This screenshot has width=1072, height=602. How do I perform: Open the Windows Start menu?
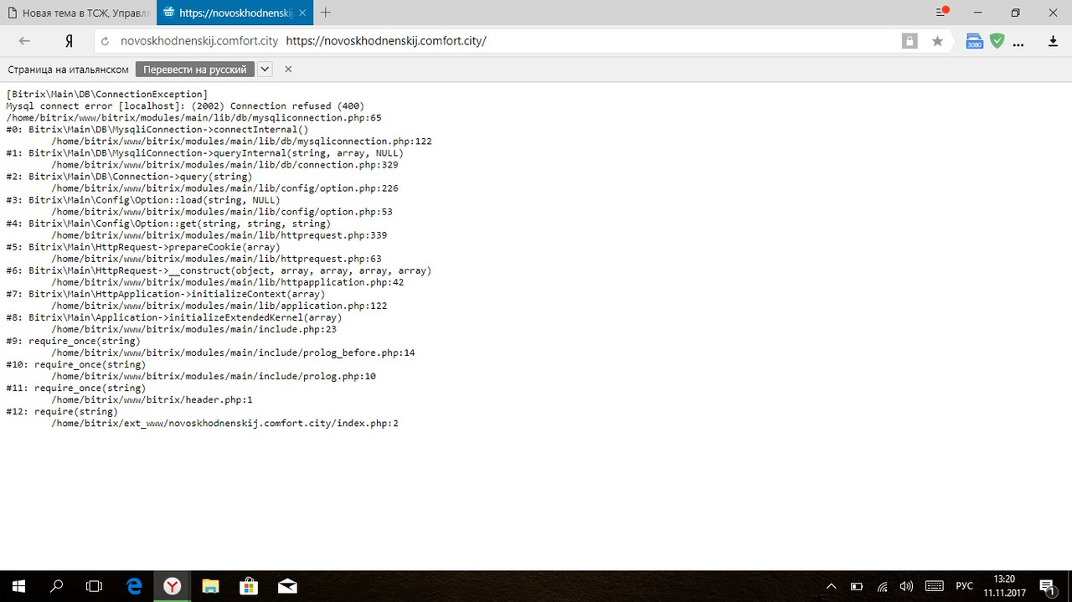[18, 586]
